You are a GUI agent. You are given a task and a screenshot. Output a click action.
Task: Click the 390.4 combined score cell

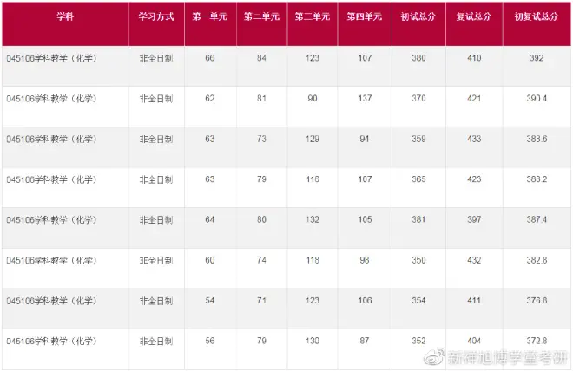[x=536, y=98]
